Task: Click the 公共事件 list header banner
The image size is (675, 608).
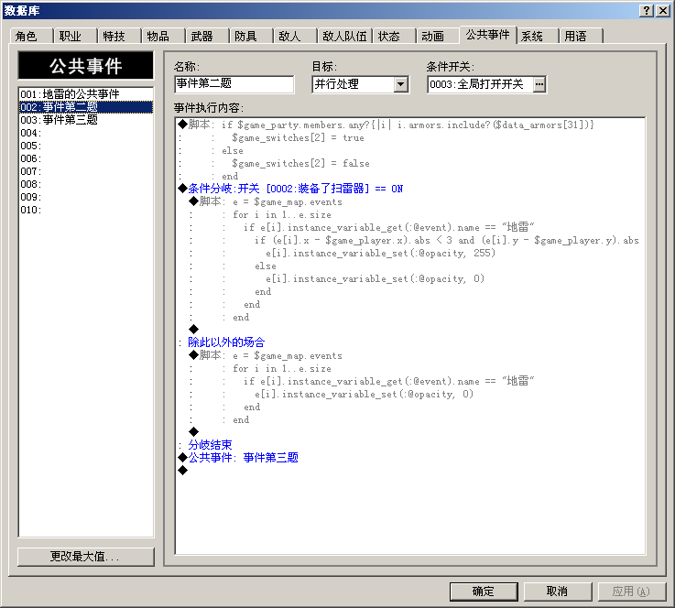Action: [86, 65]
